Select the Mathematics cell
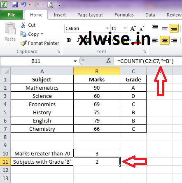The width and height of the screenshot is (182, 183). pos(42,88)
